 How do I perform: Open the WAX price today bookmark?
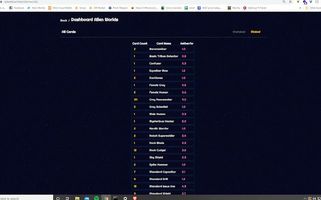210,8
